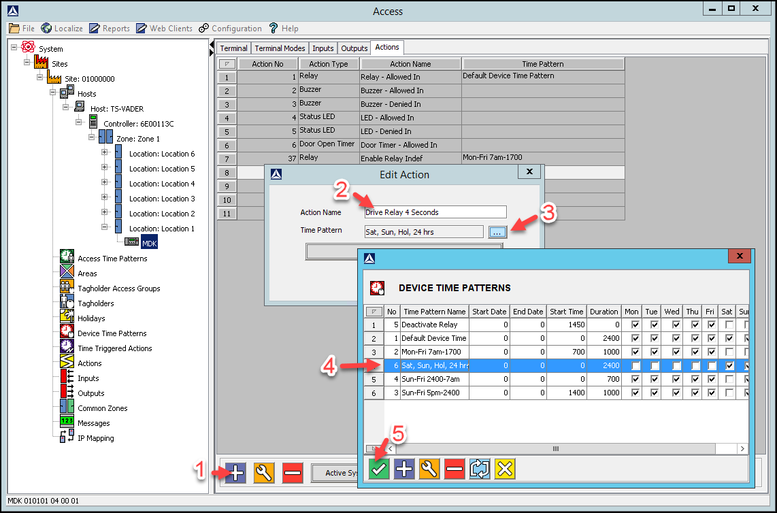
Task: Toggle Fri checkbox for Sun-Fri 2400-7am
Action: [x=712, y=379]
